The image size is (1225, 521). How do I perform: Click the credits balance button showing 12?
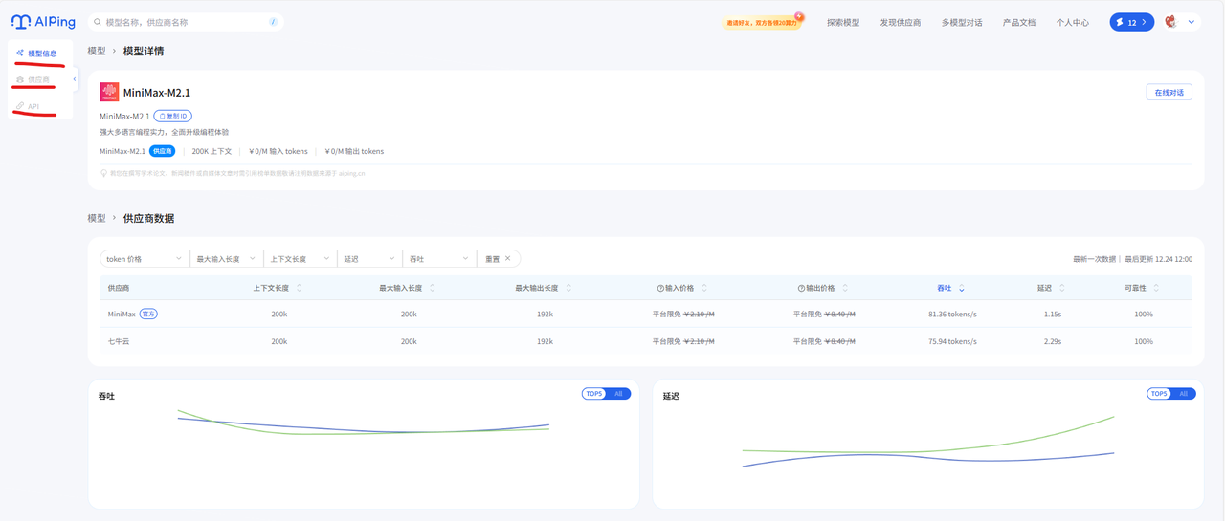1132,22
